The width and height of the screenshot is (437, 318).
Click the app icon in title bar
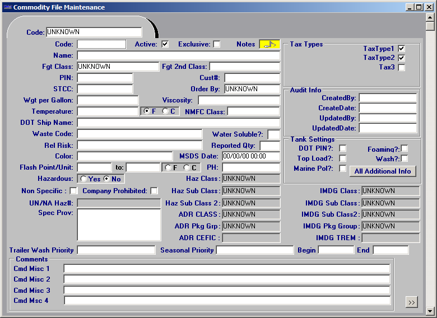pos(7,7)
